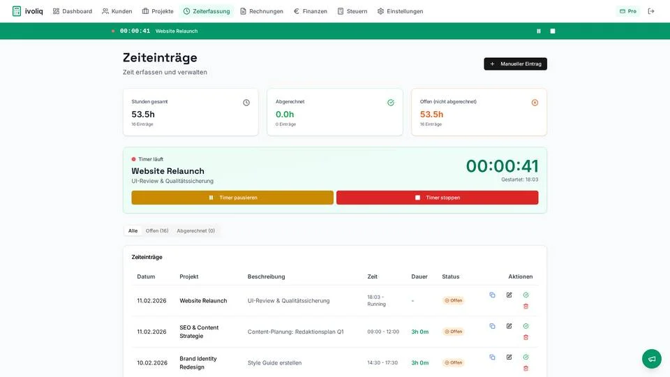Delete the SEO & Content Strategie entry
Image resolution: width=670 pixels, height=377 pixels.
click(526, 337)
